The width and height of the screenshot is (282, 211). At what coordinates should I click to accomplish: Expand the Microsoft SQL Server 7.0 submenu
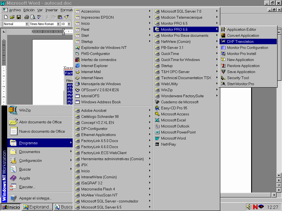(186, 11)
